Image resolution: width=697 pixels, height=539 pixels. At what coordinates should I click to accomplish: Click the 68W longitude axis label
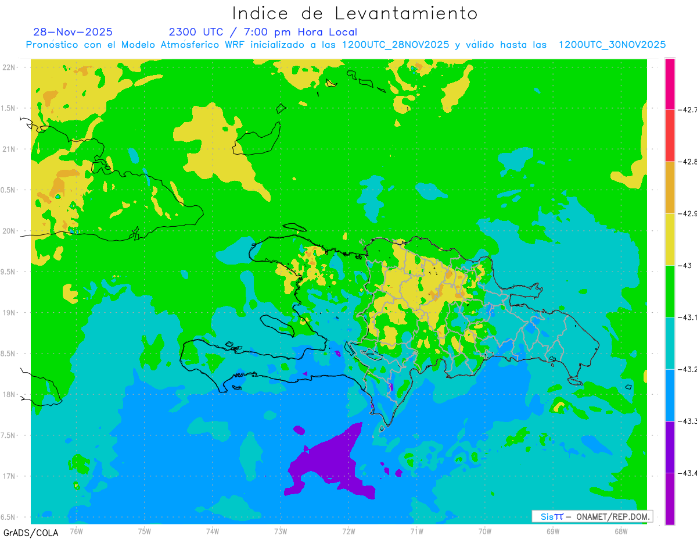click(620, 531)
